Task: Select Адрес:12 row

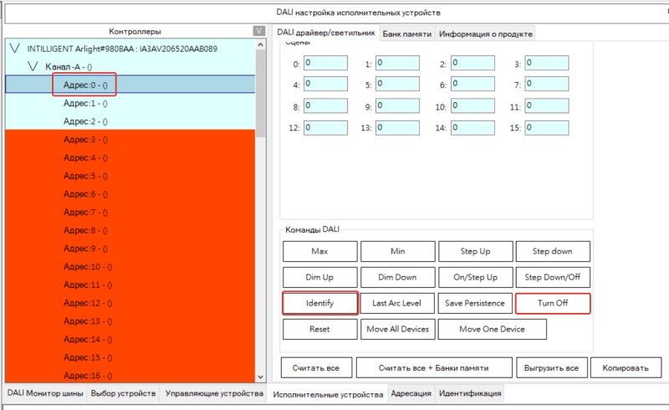Action: (x=130, y=303)
